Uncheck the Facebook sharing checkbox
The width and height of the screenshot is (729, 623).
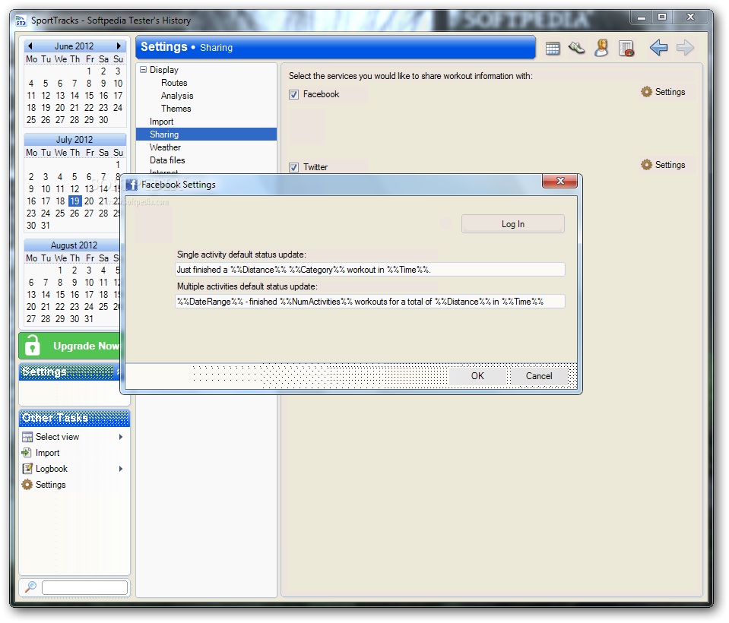(293, 95)
